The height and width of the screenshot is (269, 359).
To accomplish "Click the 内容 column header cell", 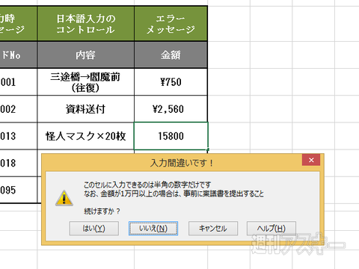I will pos(85,55).
